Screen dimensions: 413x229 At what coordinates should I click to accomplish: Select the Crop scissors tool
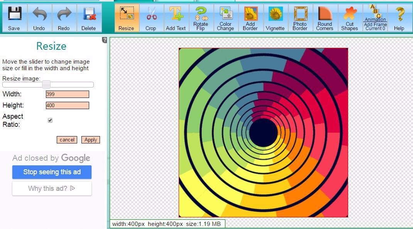click(x=151, y=18)
